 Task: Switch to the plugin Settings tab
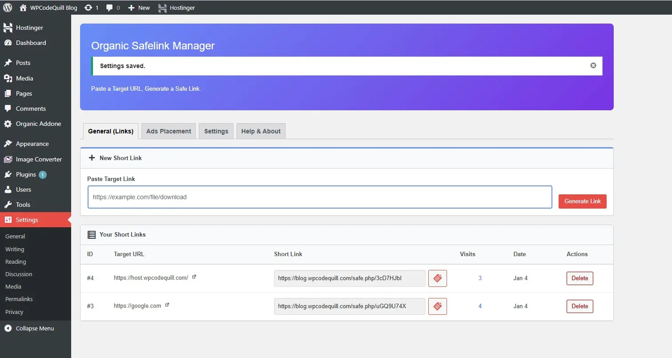[x=216, y=131]
